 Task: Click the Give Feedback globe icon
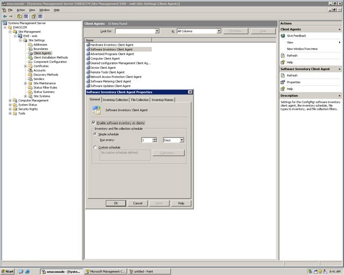[x=283, y=36]
